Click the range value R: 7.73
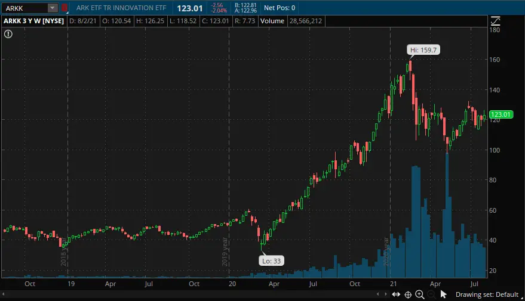Screen dimensions: 525x301 pos(245,21)
